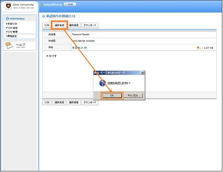Click the attachment icon beside 1.07 KB
The width and height of the screenshot is (223, 172).
200,47
